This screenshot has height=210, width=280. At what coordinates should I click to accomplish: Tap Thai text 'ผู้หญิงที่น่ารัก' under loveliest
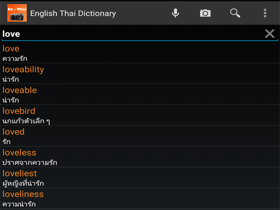tap(23, 183)
